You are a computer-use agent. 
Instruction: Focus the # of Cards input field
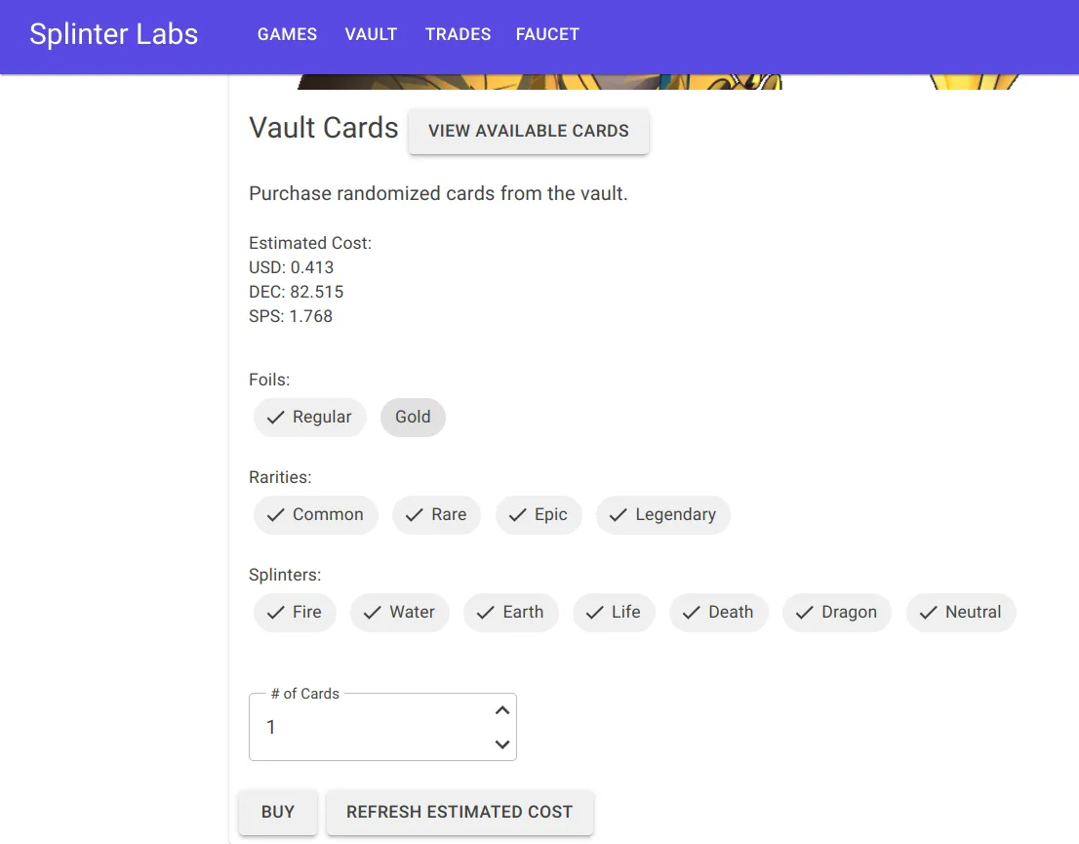(382, 727)
